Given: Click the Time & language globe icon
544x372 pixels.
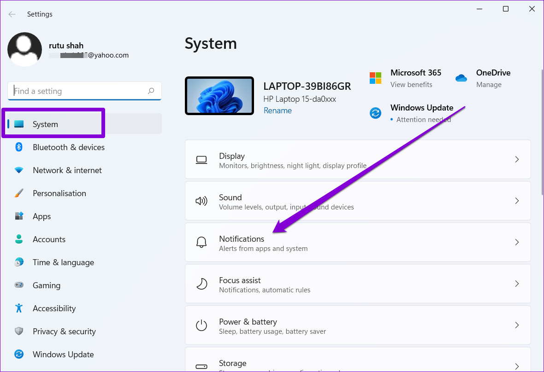Looking at the screenshot, I should pyautogui.click(x=19, y=262).
